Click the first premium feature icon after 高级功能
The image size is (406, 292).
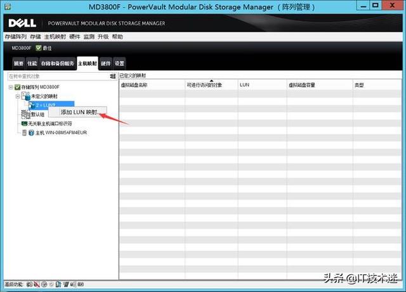[x=29, y=284]
